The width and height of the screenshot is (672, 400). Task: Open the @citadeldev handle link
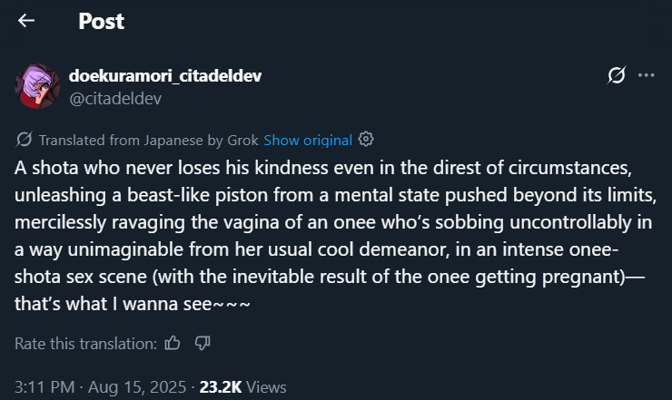click(115, 98)
